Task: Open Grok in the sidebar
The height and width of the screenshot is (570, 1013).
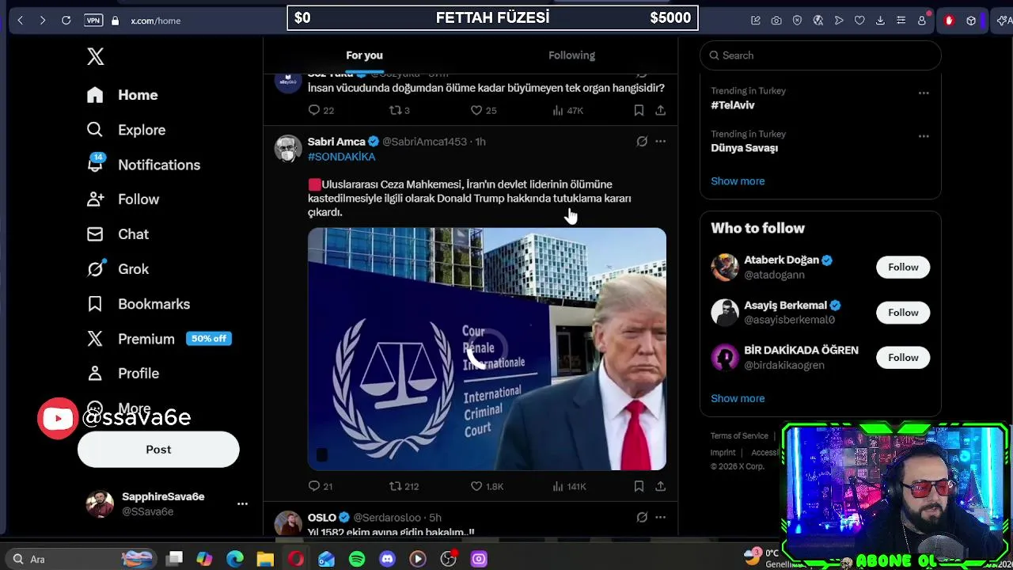Action: click(x=117, y=269)
